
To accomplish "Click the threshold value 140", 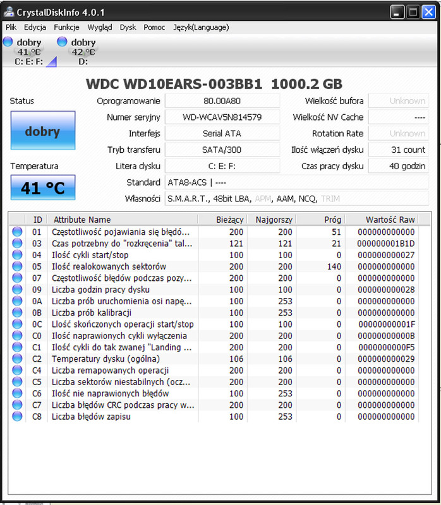I will point(334,266).
